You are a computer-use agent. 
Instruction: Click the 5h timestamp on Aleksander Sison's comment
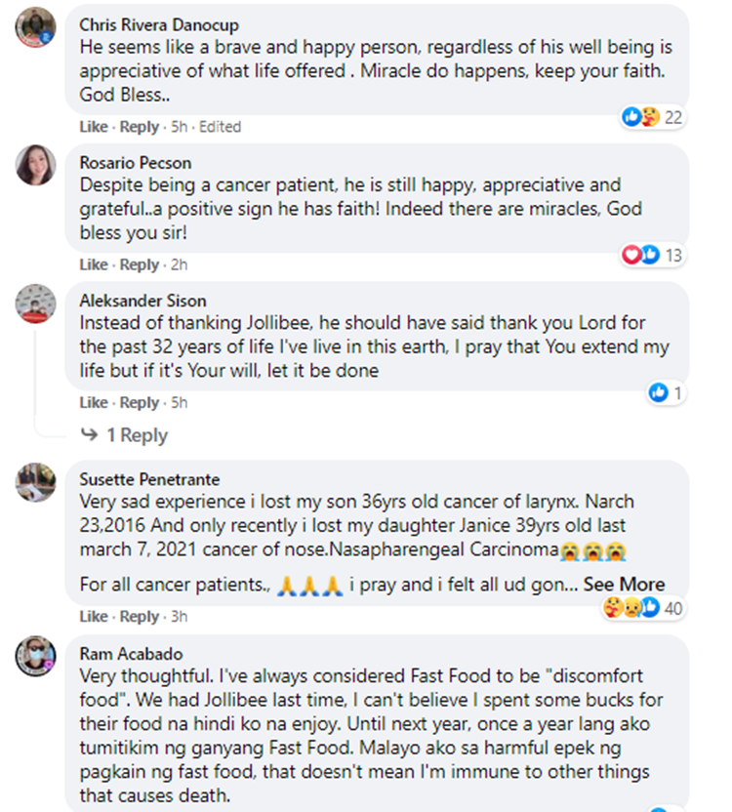pos(178,403)
